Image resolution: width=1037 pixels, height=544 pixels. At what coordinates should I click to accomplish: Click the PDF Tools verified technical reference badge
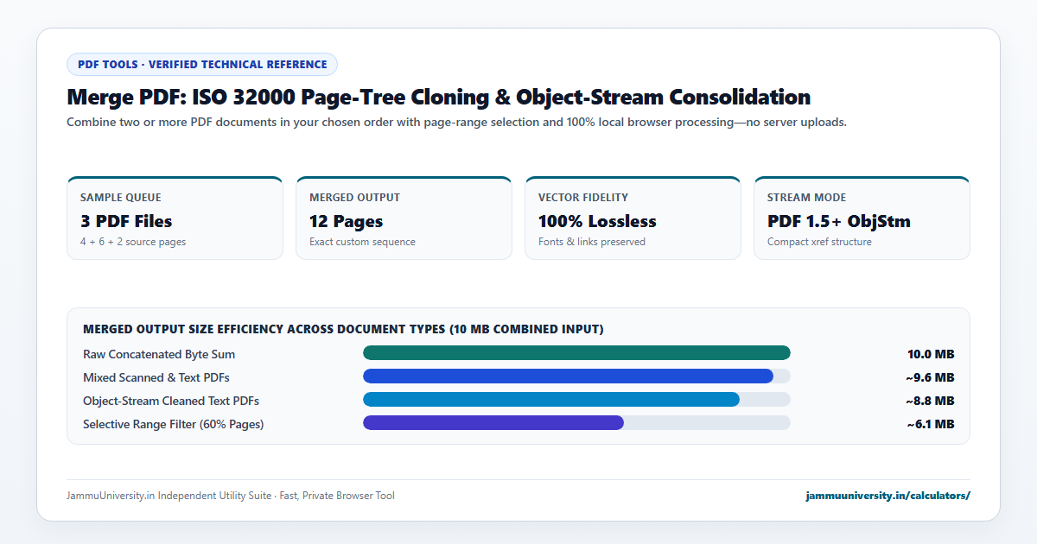(x=202, y=64)
